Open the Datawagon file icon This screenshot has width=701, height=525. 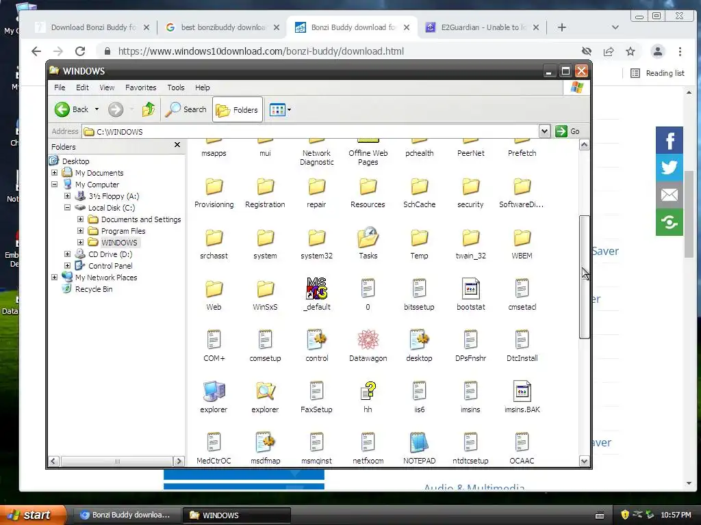368,340
